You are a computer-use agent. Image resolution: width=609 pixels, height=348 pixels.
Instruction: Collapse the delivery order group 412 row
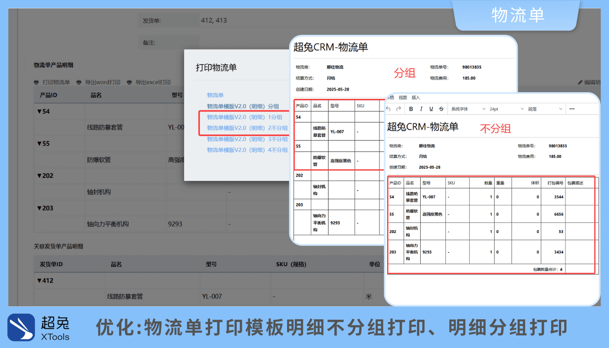[x=40, y=281]
